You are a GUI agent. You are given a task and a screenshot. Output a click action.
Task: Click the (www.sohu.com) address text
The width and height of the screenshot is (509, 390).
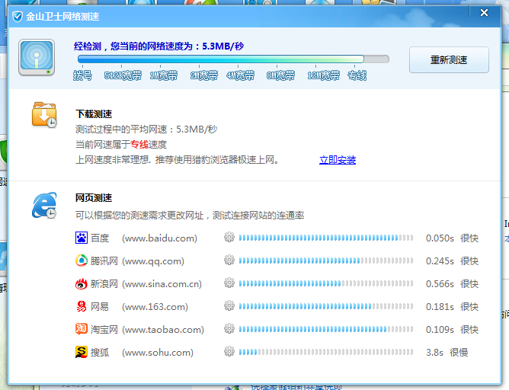158,353
